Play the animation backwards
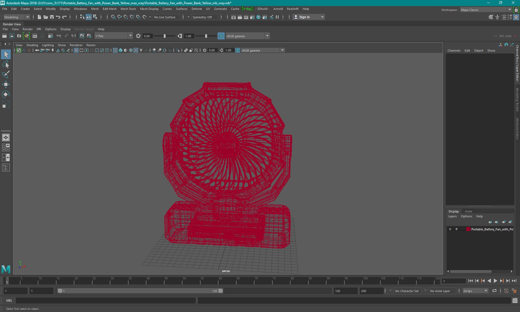 coord(489,281)
